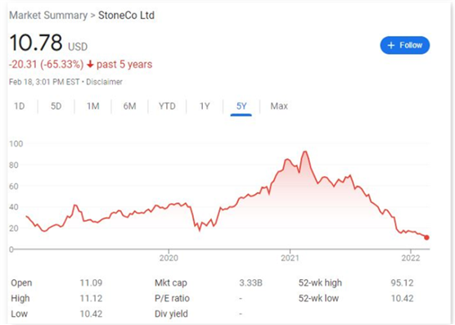This screenshot has width=455, height=325.
Task: Switch chart to 1D range
Action: pyautogui.click(x=20, y=106)
